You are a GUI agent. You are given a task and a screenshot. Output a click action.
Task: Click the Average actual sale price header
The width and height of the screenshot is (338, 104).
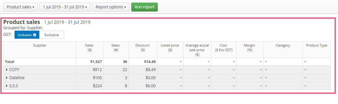(x=197, y=50)
